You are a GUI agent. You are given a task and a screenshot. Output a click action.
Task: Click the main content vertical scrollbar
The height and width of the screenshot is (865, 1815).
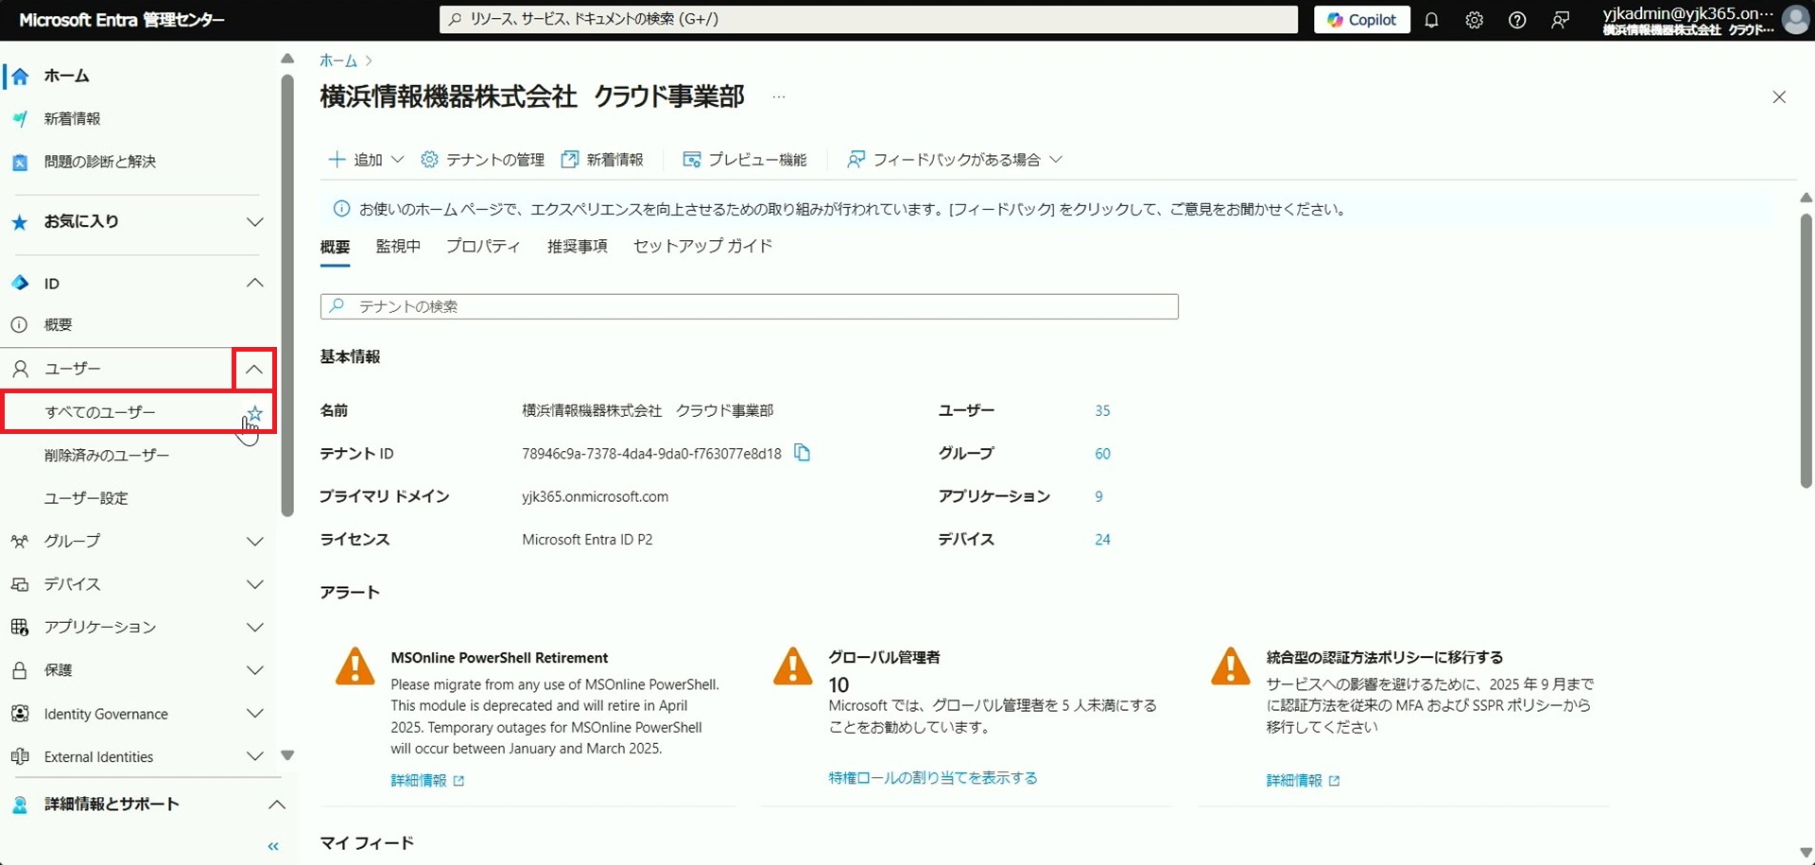point(1806,350)
